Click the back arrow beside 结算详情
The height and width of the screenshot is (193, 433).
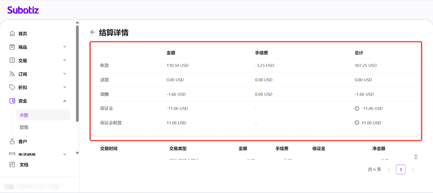93,32
